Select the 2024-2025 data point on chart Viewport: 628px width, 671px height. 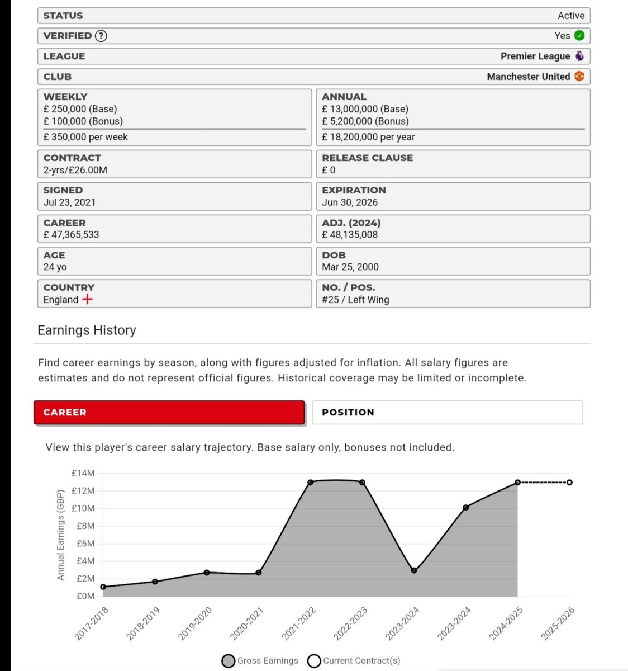tap(517, 482)
